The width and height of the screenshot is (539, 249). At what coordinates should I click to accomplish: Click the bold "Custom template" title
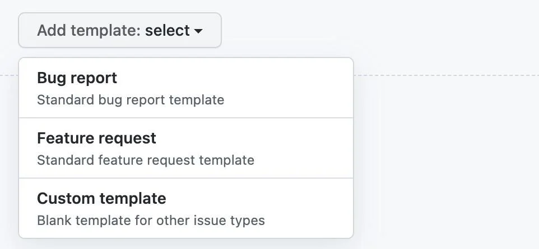(x=101, y=198)
